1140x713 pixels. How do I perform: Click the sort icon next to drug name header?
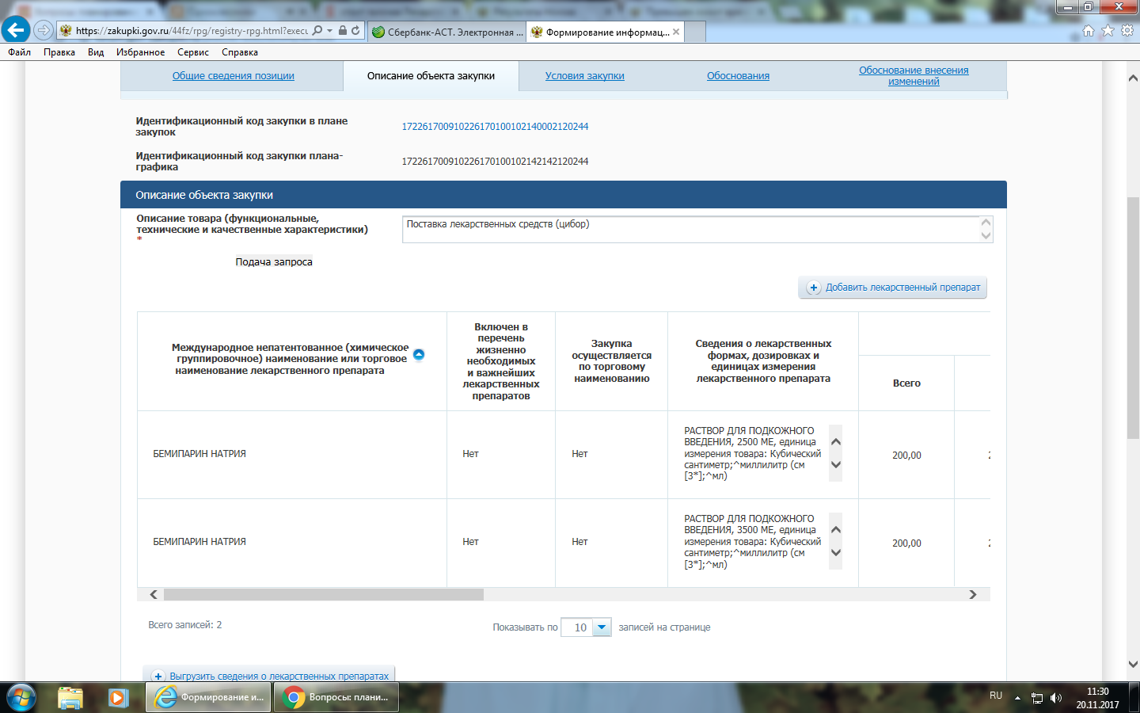click(x=419, y=354)
